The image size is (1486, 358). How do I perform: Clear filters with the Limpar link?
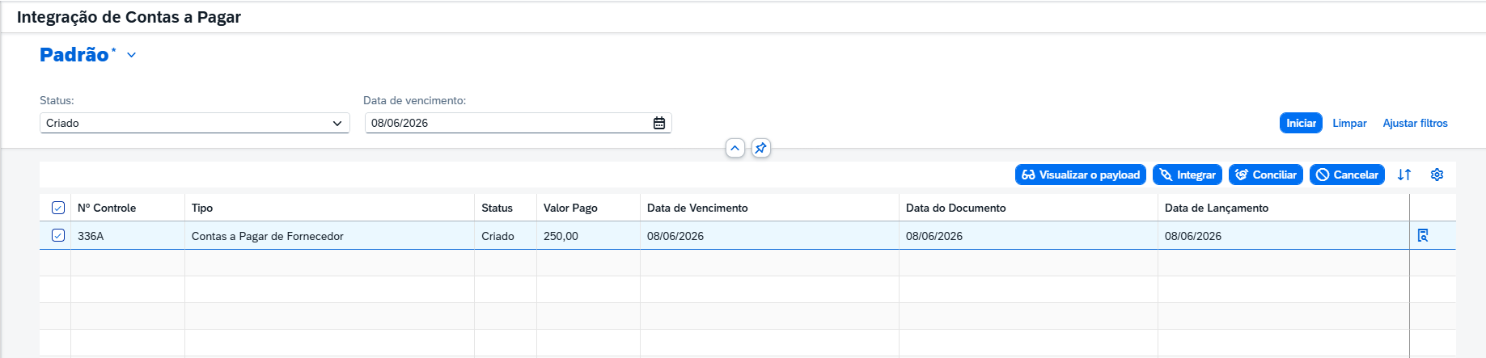tap(1349, 123)
